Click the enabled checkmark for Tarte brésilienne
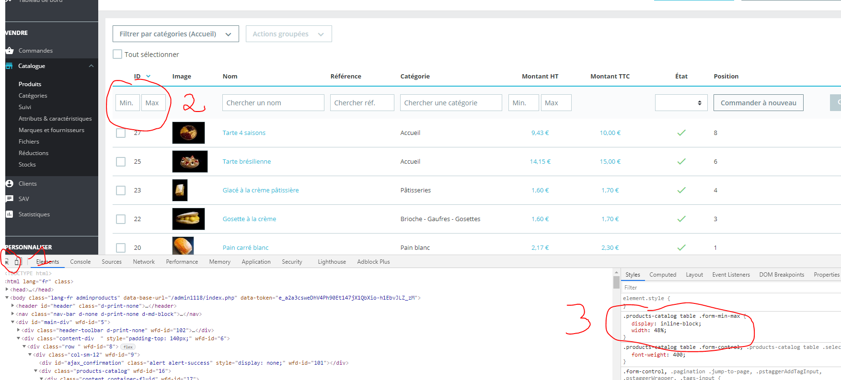This screenshot has height=380, width=841. [681, 161]
